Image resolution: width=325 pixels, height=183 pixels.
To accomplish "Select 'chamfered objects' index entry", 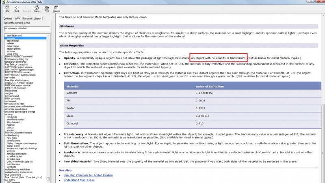I will click(15, 120).
